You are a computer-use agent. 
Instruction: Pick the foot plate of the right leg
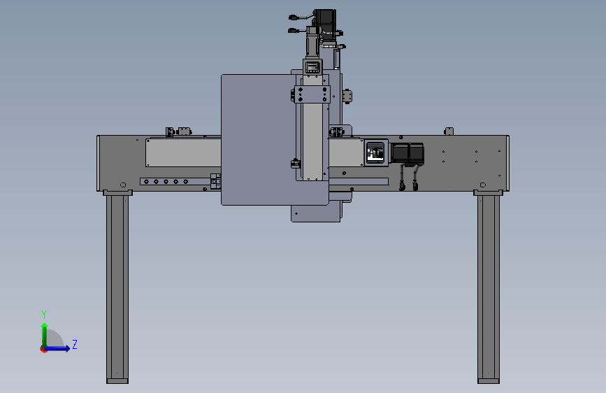click(489, 381)
